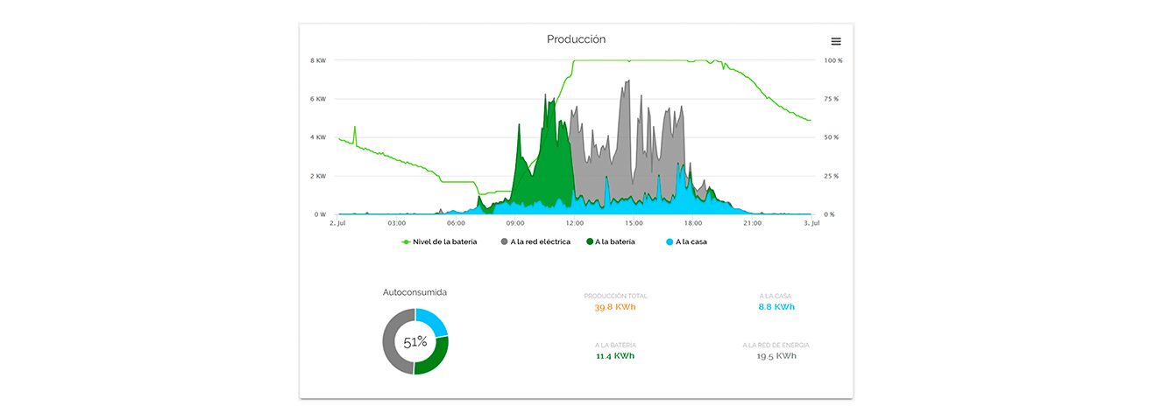Click the '3. Jul' date label on the axis
This screenshot has width=1155, height=420.
pos(812,223)
